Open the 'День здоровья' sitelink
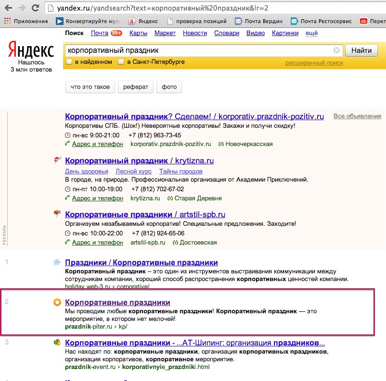 (87, 171)
